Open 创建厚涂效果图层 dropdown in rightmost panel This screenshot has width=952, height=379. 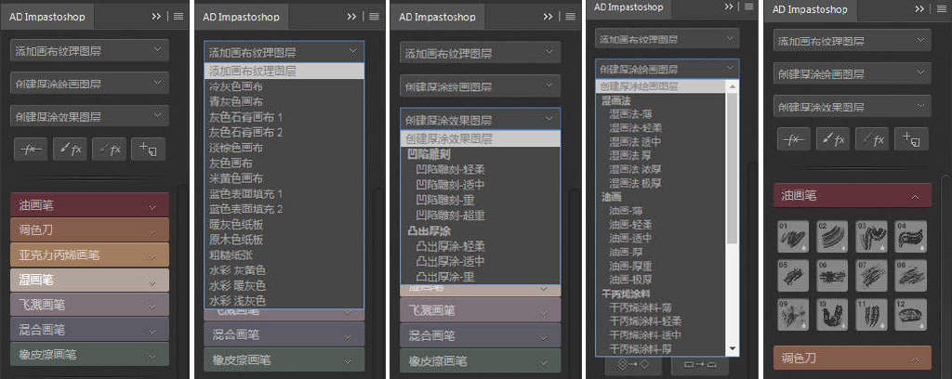[x=853, y=106]
